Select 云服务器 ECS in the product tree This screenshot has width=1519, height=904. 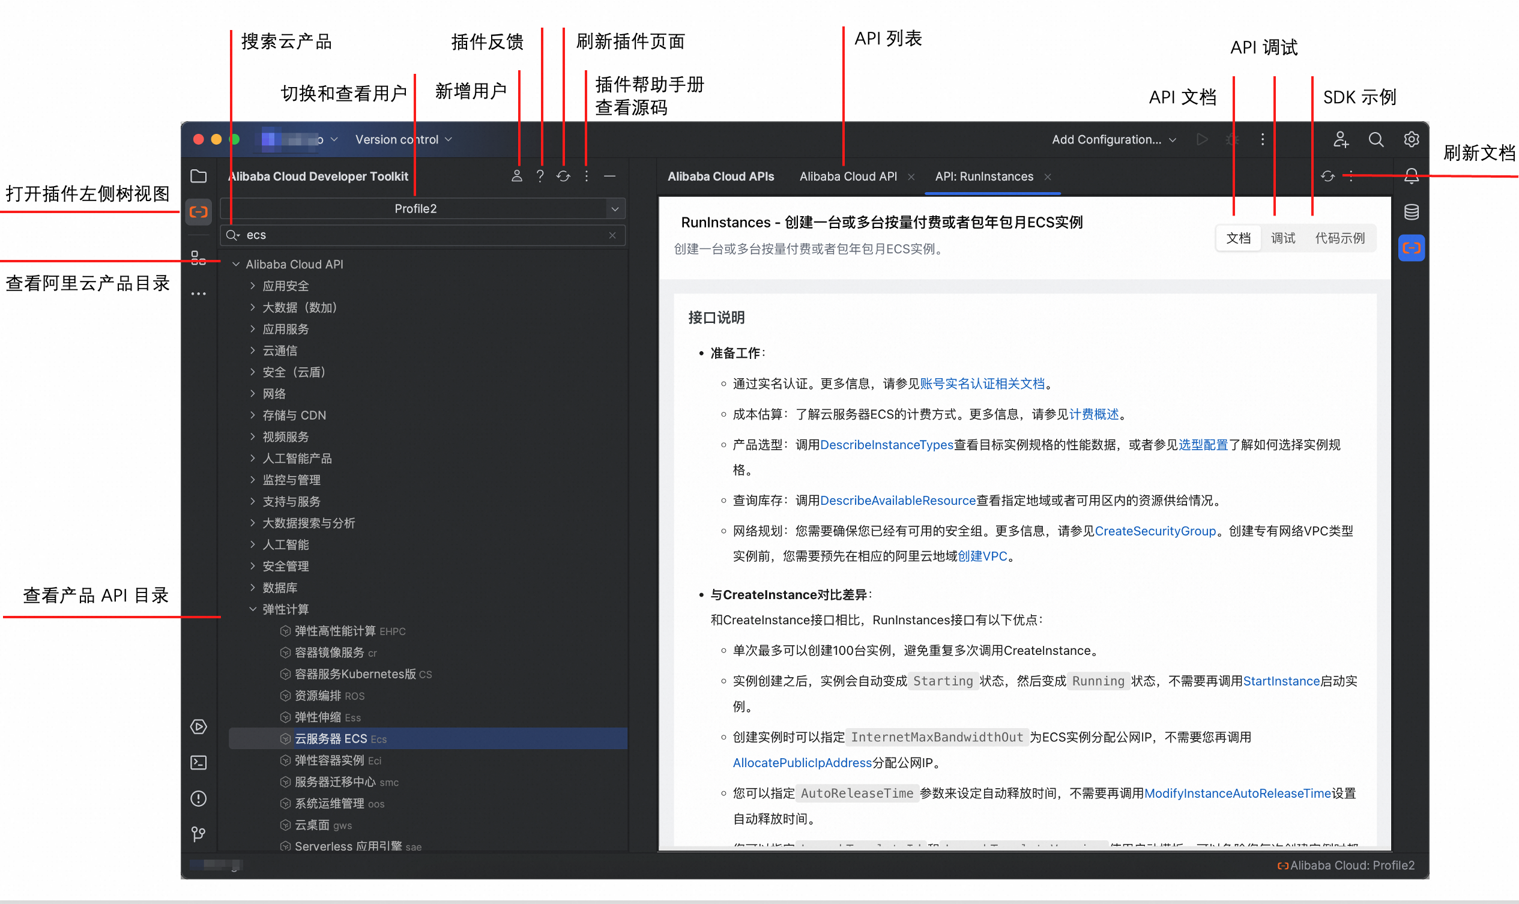click(427, 739)
